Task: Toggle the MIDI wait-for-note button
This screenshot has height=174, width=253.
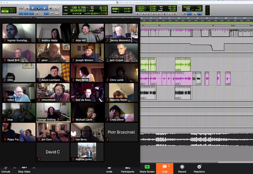Action: [x=184, y=14]
